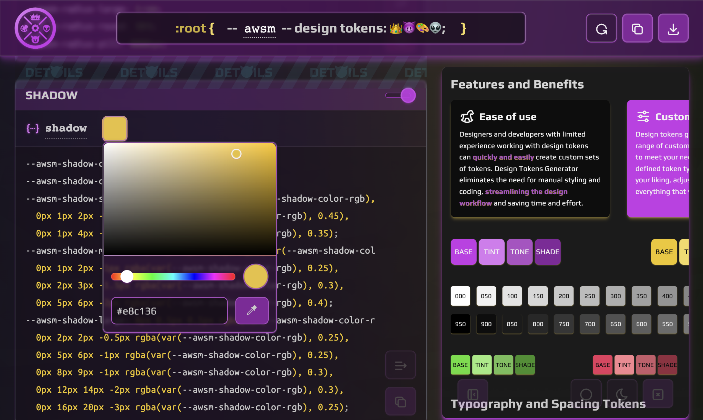This screenshot has height=420, width=703.
Task: Click the hue slider handle
Action: [127, 276]
